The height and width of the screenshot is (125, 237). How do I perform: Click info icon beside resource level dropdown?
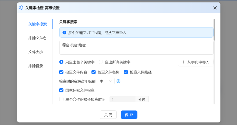(118, 81)
